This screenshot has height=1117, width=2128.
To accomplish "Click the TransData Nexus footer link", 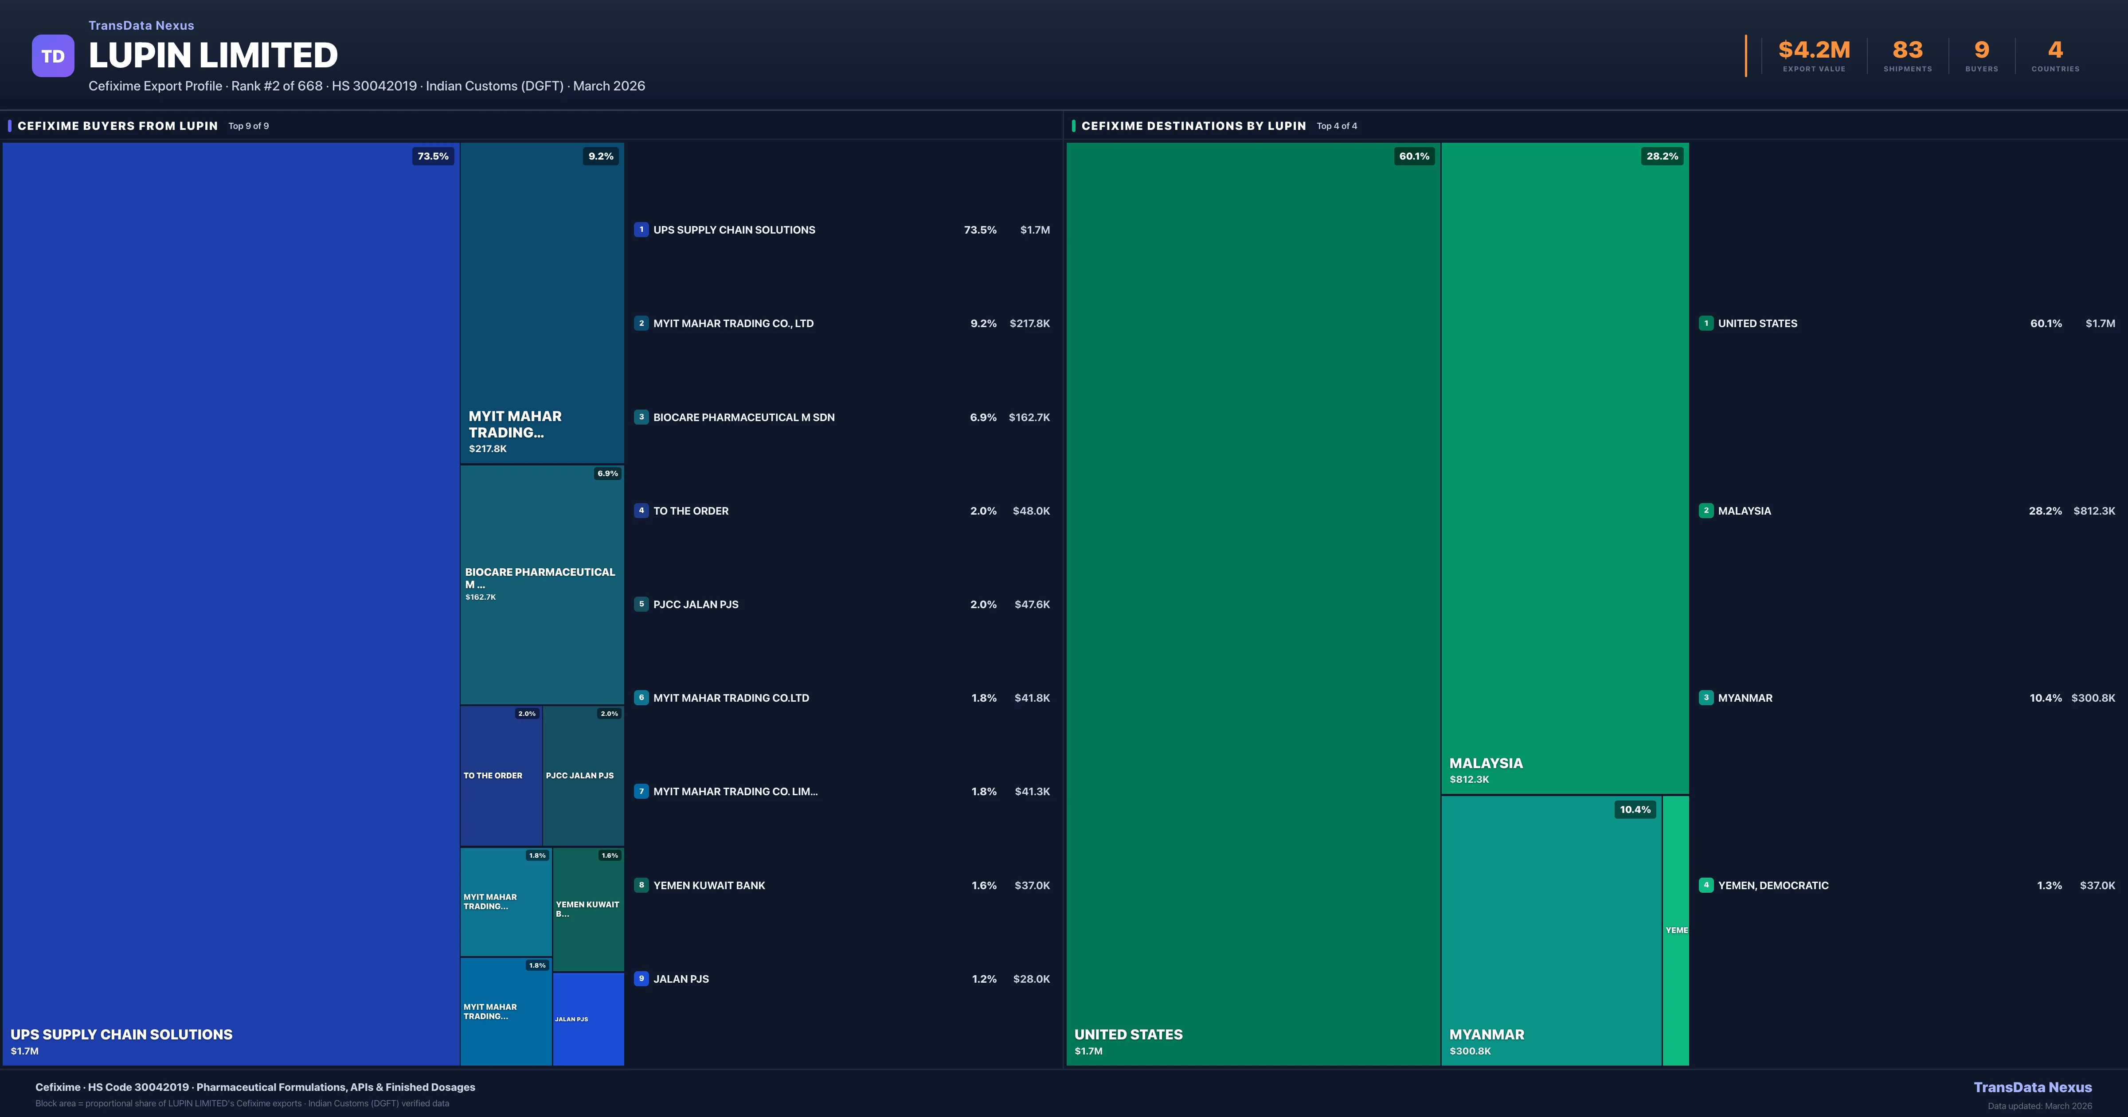I will point(2032,1087).
